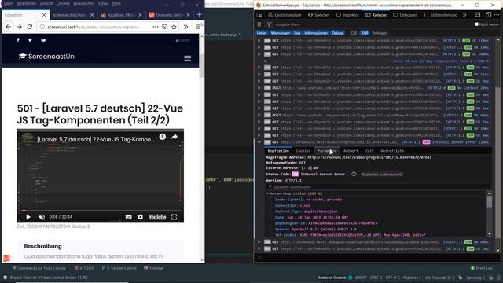Go forward with the browser forward arrow

[x=19, y=27]
